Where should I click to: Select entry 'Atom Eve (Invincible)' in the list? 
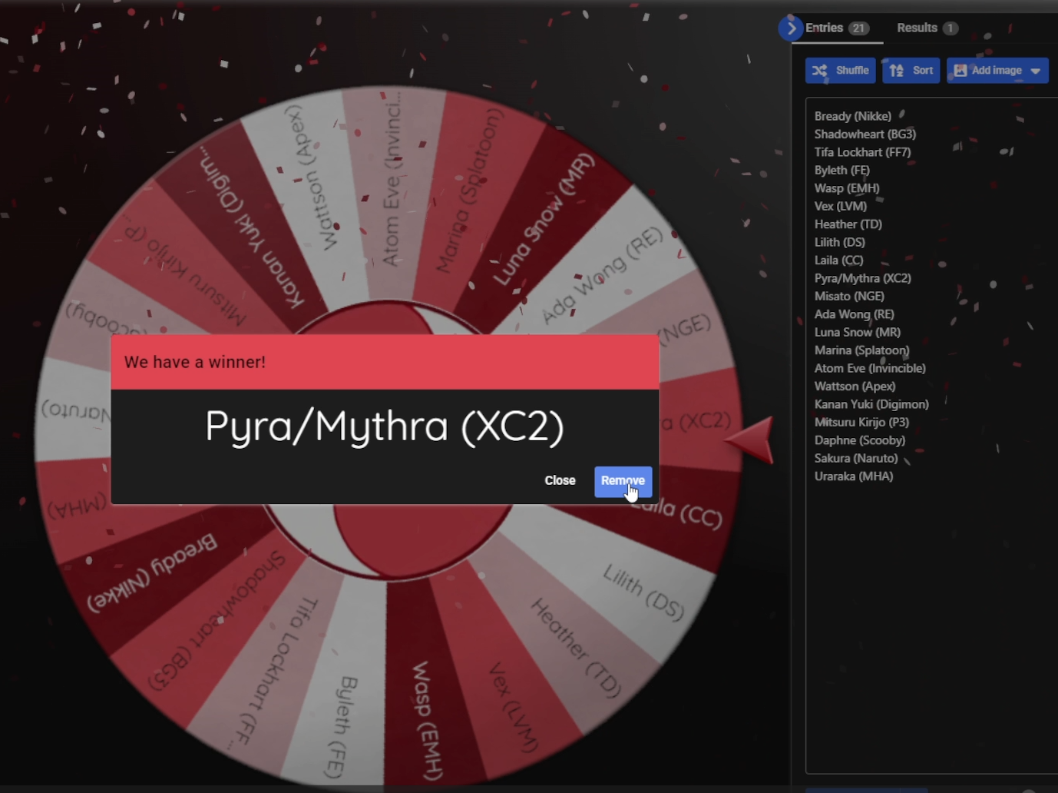[870, 368]
